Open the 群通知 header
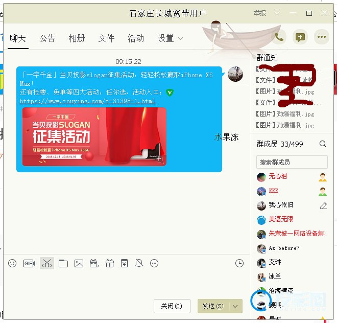The height and width of the screenshot is (323, 337). click(x=267, y=58)
